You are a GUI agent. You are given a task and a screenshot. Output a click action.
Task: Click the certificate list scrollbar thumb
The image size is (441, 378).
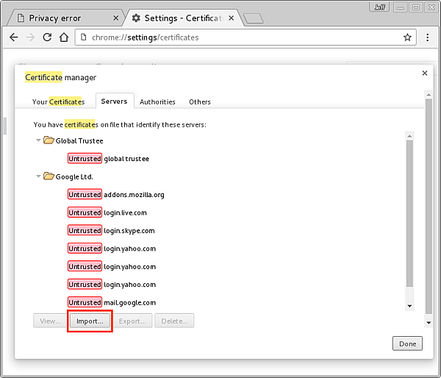(409, 213)
